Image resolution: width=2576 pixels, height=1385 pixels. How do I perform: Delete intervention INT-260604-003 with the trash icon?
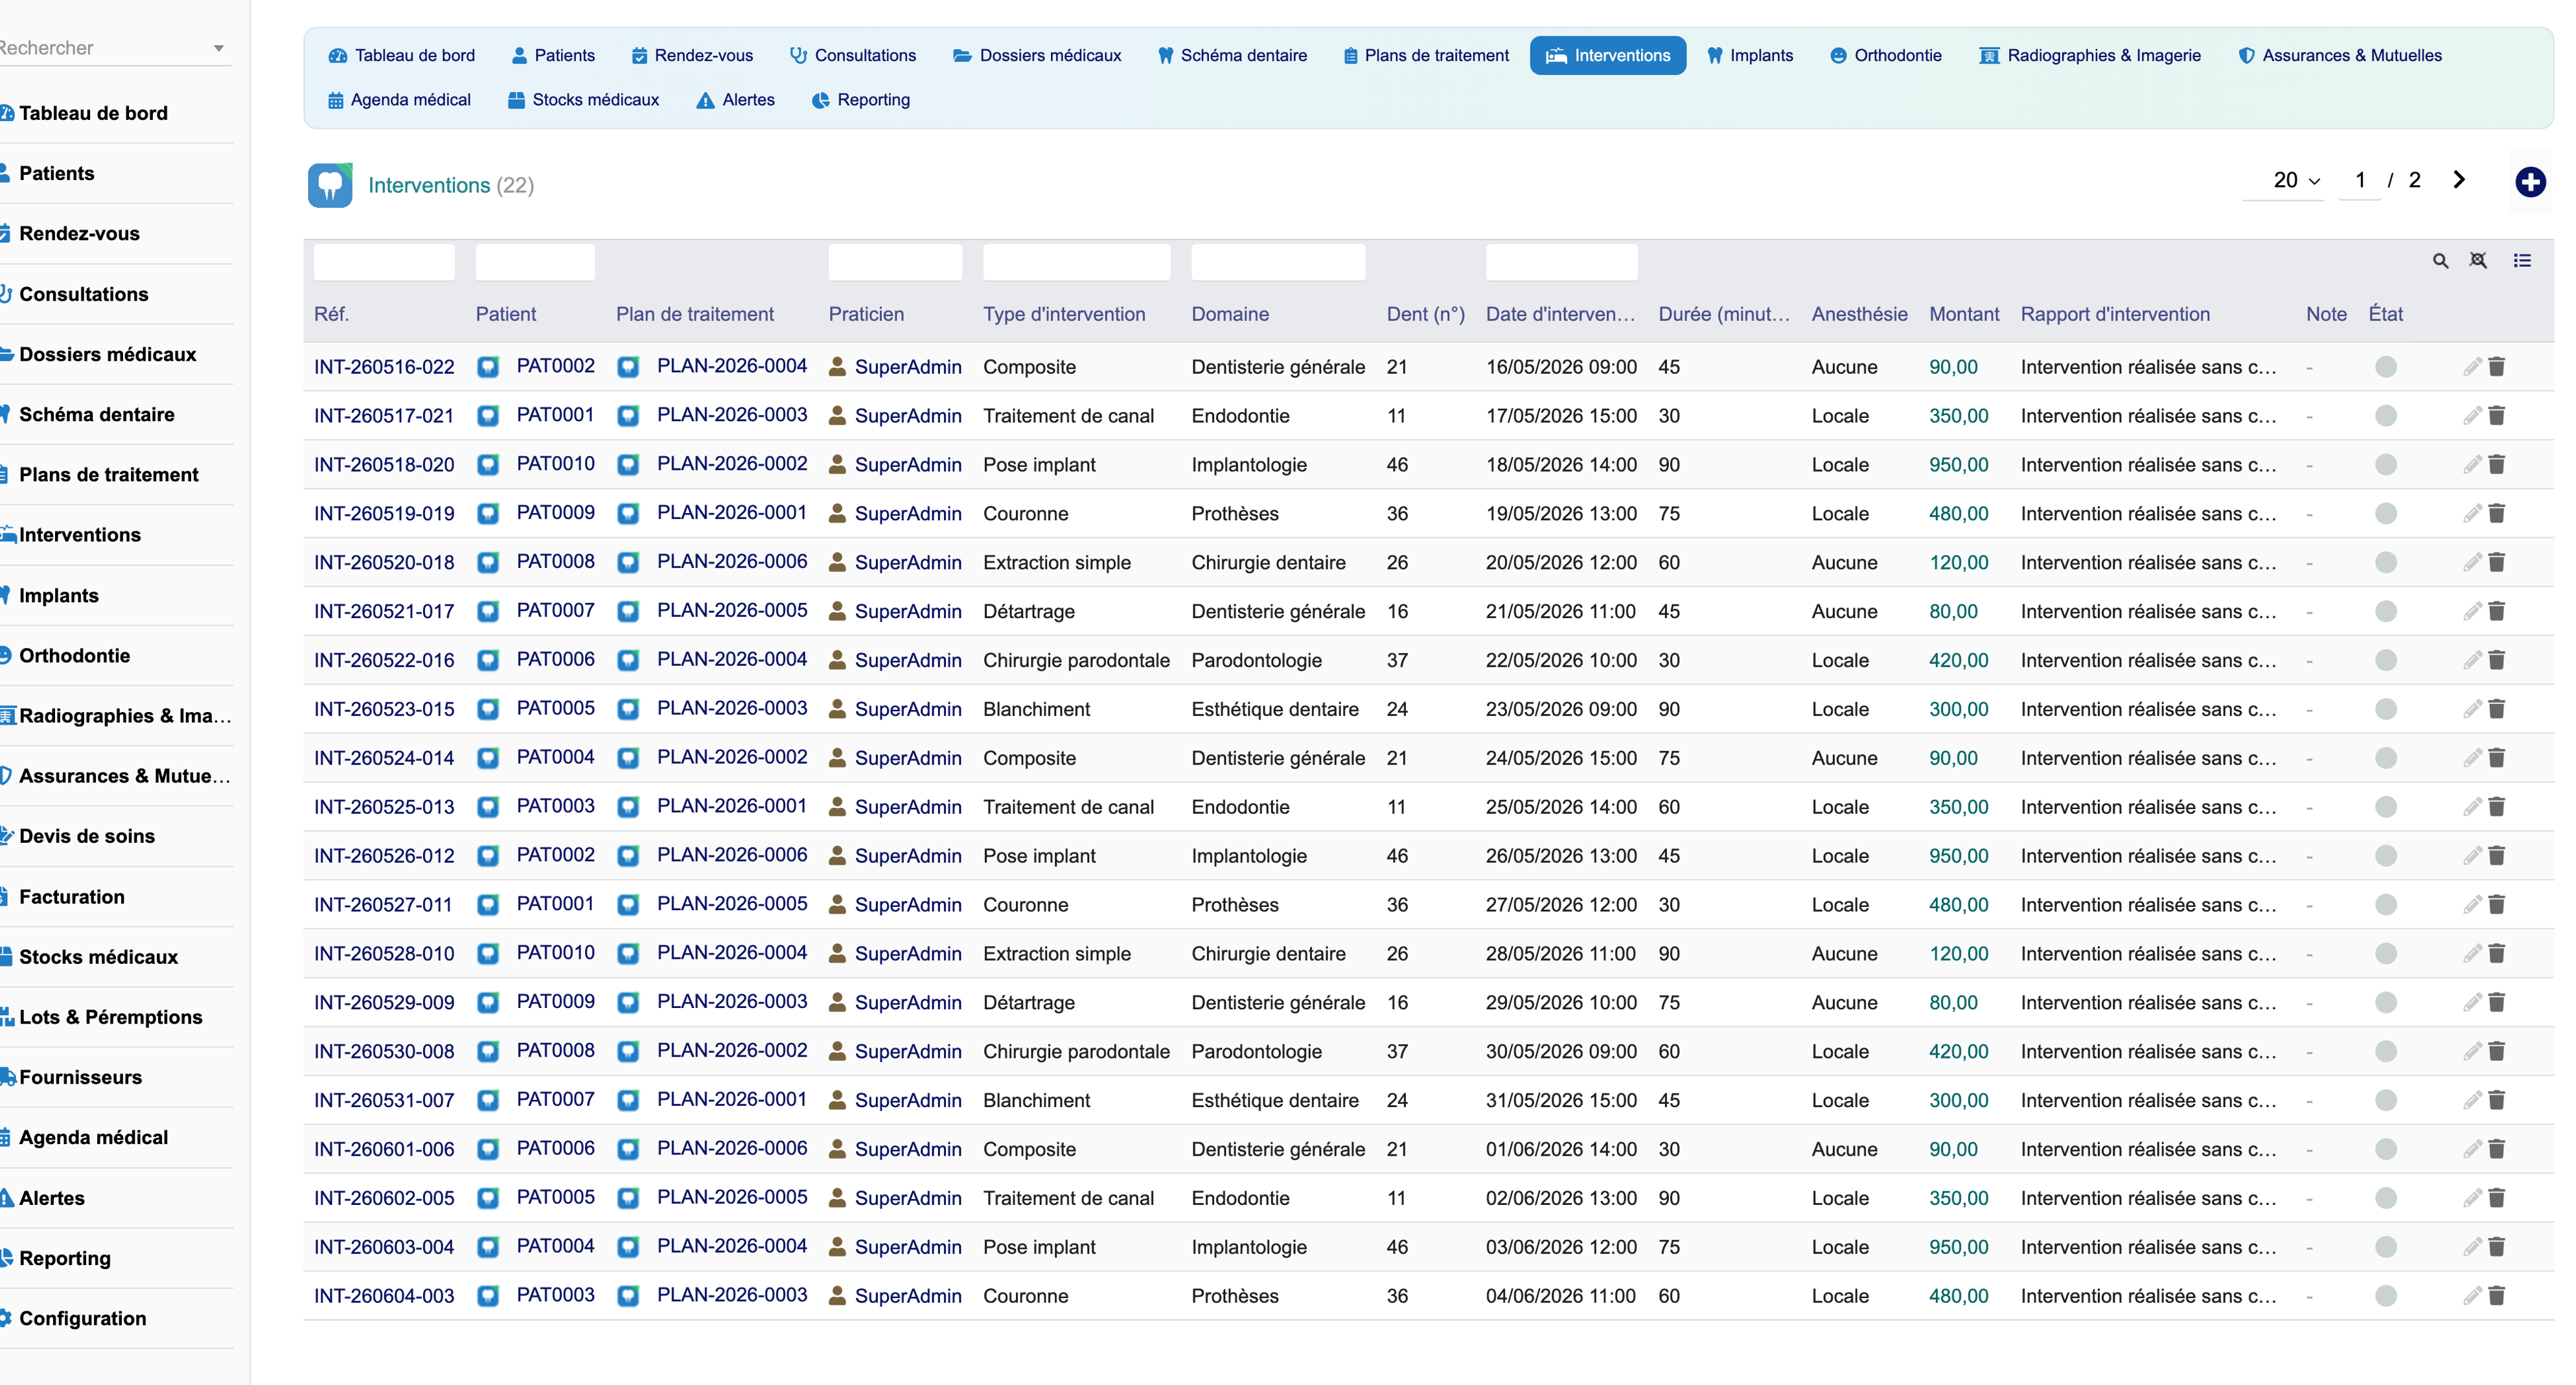2497,1296
